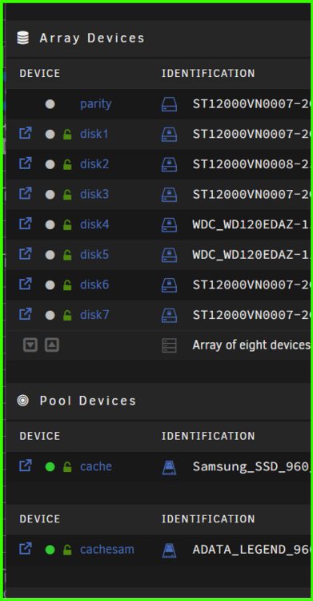This screenshot has width=313, height=601.
Task: Select disk4's WDC_WD120EDAZ identification
Action: tap(251, 224)
